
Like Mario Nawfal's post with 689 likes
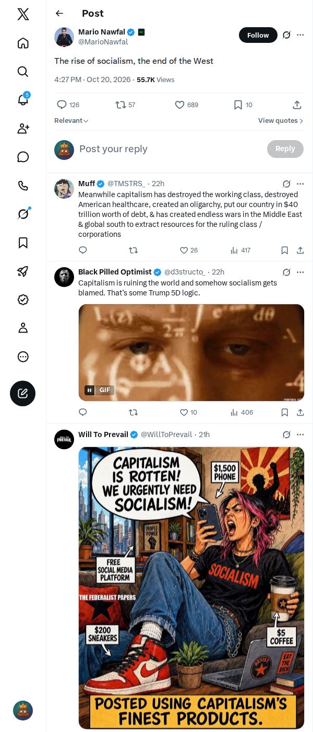point(187,105)
